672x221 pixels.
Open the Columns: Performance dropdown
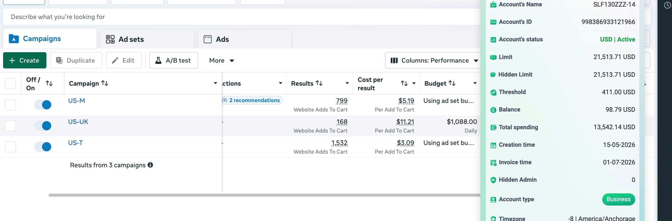(x=434, y=61)
